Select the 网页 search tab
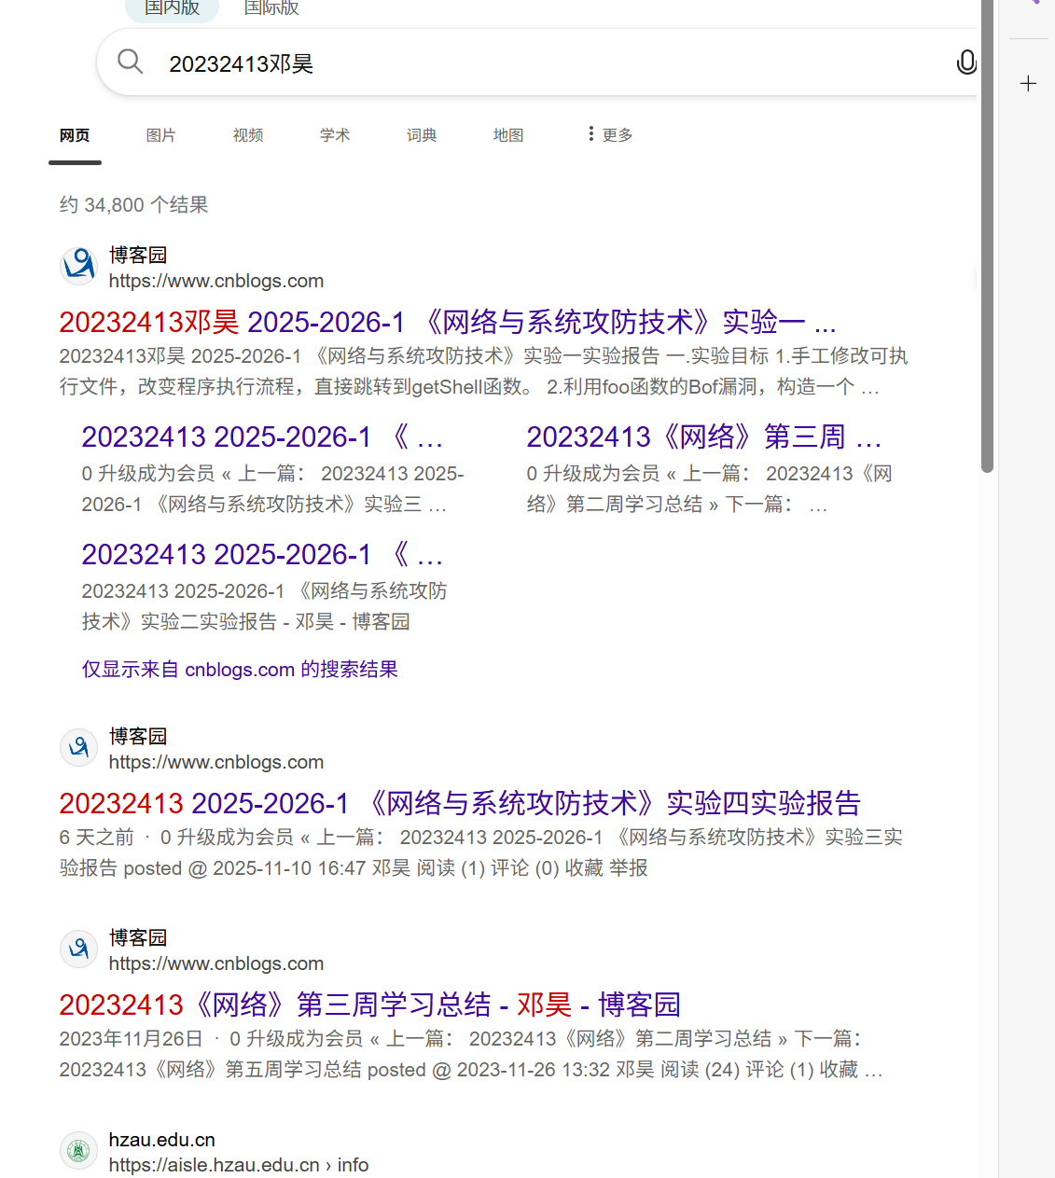This screenshot has height=1178, width=1055. (x=75, y=135)
